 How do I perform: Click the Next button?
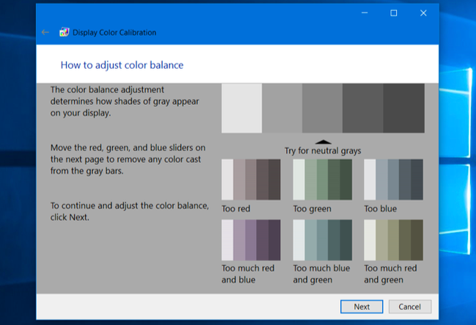(x=362, y=307)
